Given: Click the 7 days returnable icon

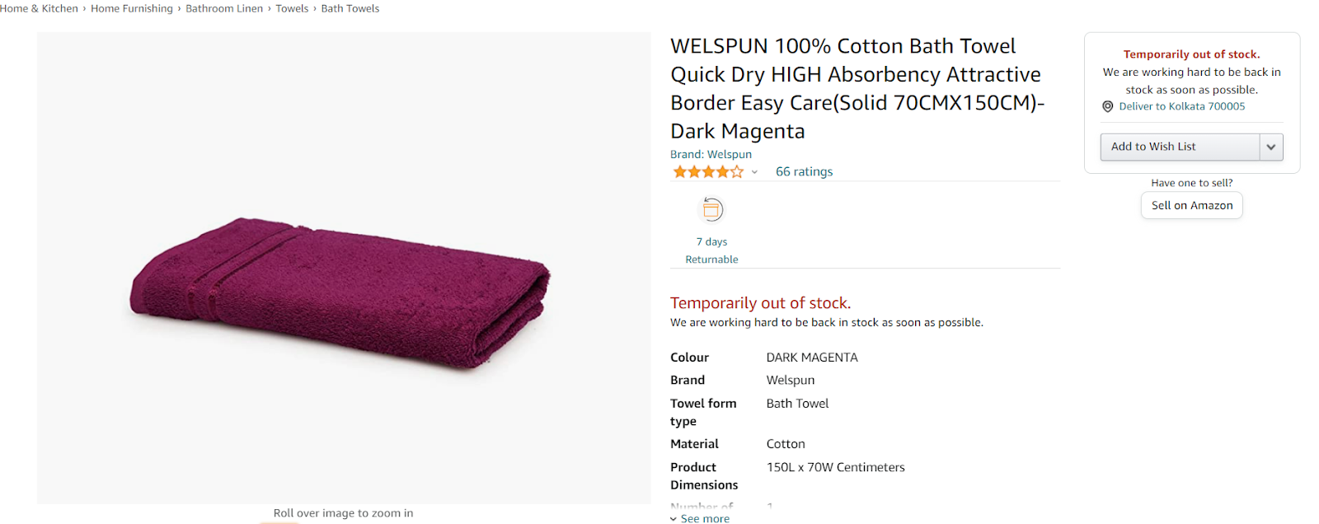Looking at the screenshot, I should [711, 209].
